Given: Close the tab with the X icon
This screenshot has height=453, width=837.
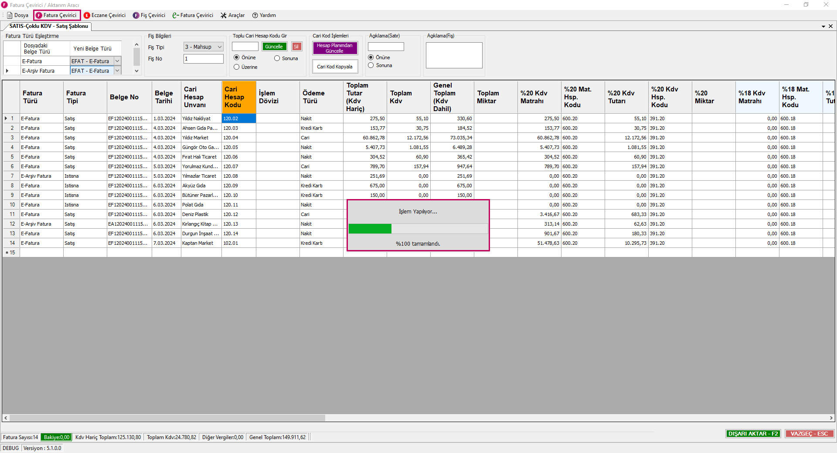Looking at the screenshot, I should tap(830, 26).
